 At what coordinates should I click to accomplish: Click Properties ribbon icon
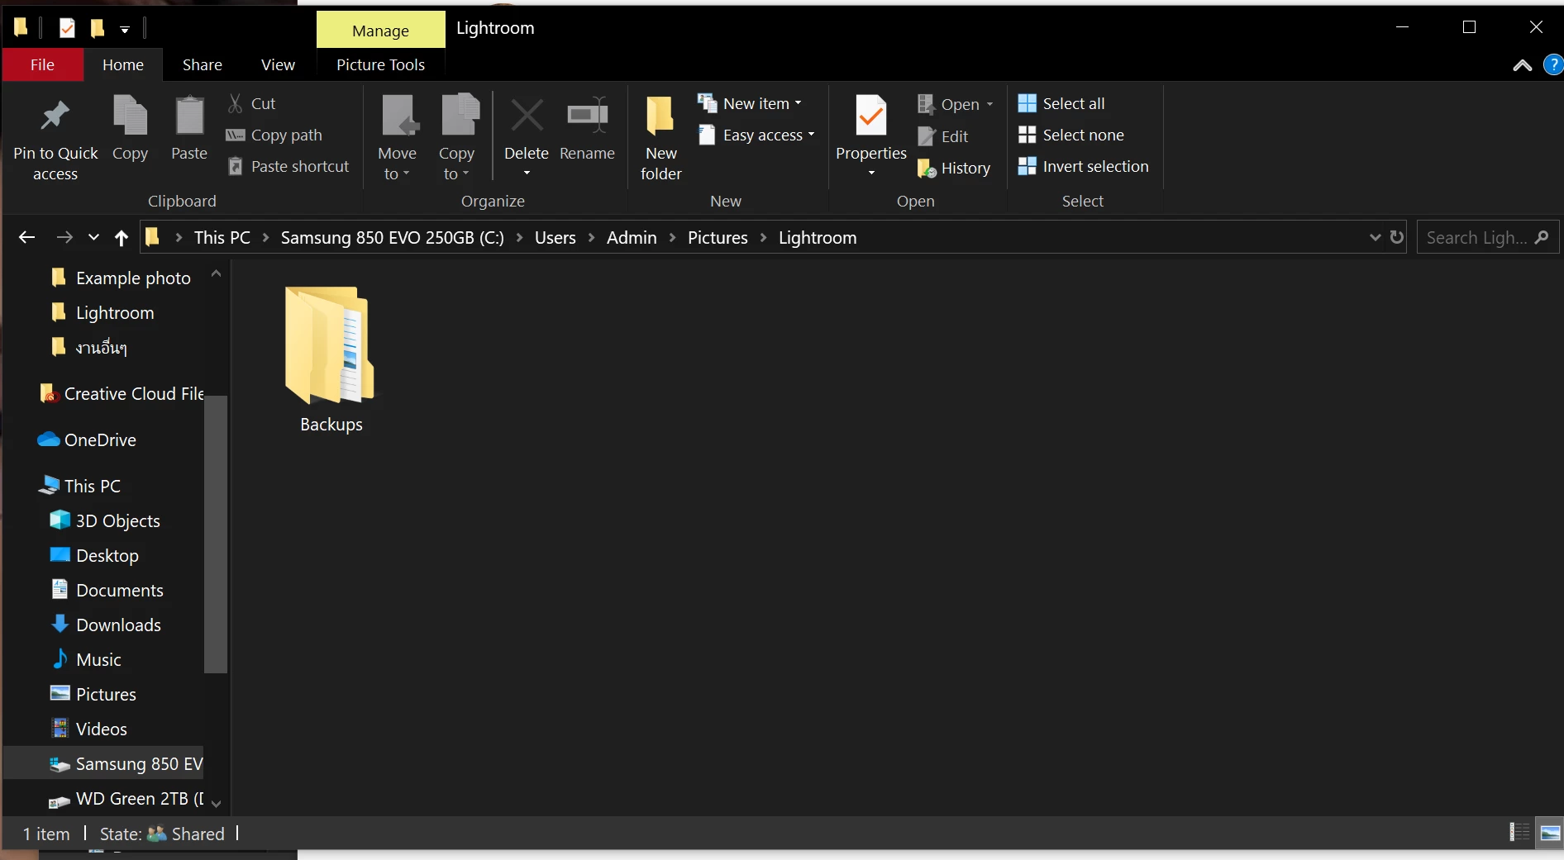pos(871,116)
